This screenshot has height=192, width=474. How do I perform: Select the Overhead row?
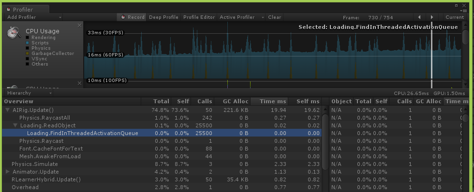pos(162,187)
